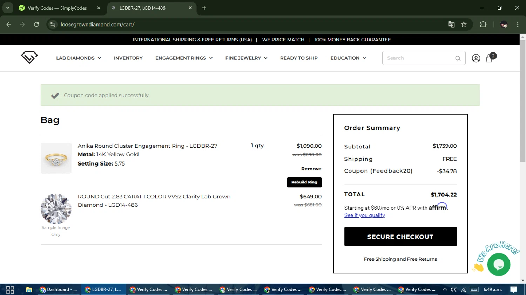Open site information icon in address bar
This screenshot has width=526, height=295.
(53, 24)
